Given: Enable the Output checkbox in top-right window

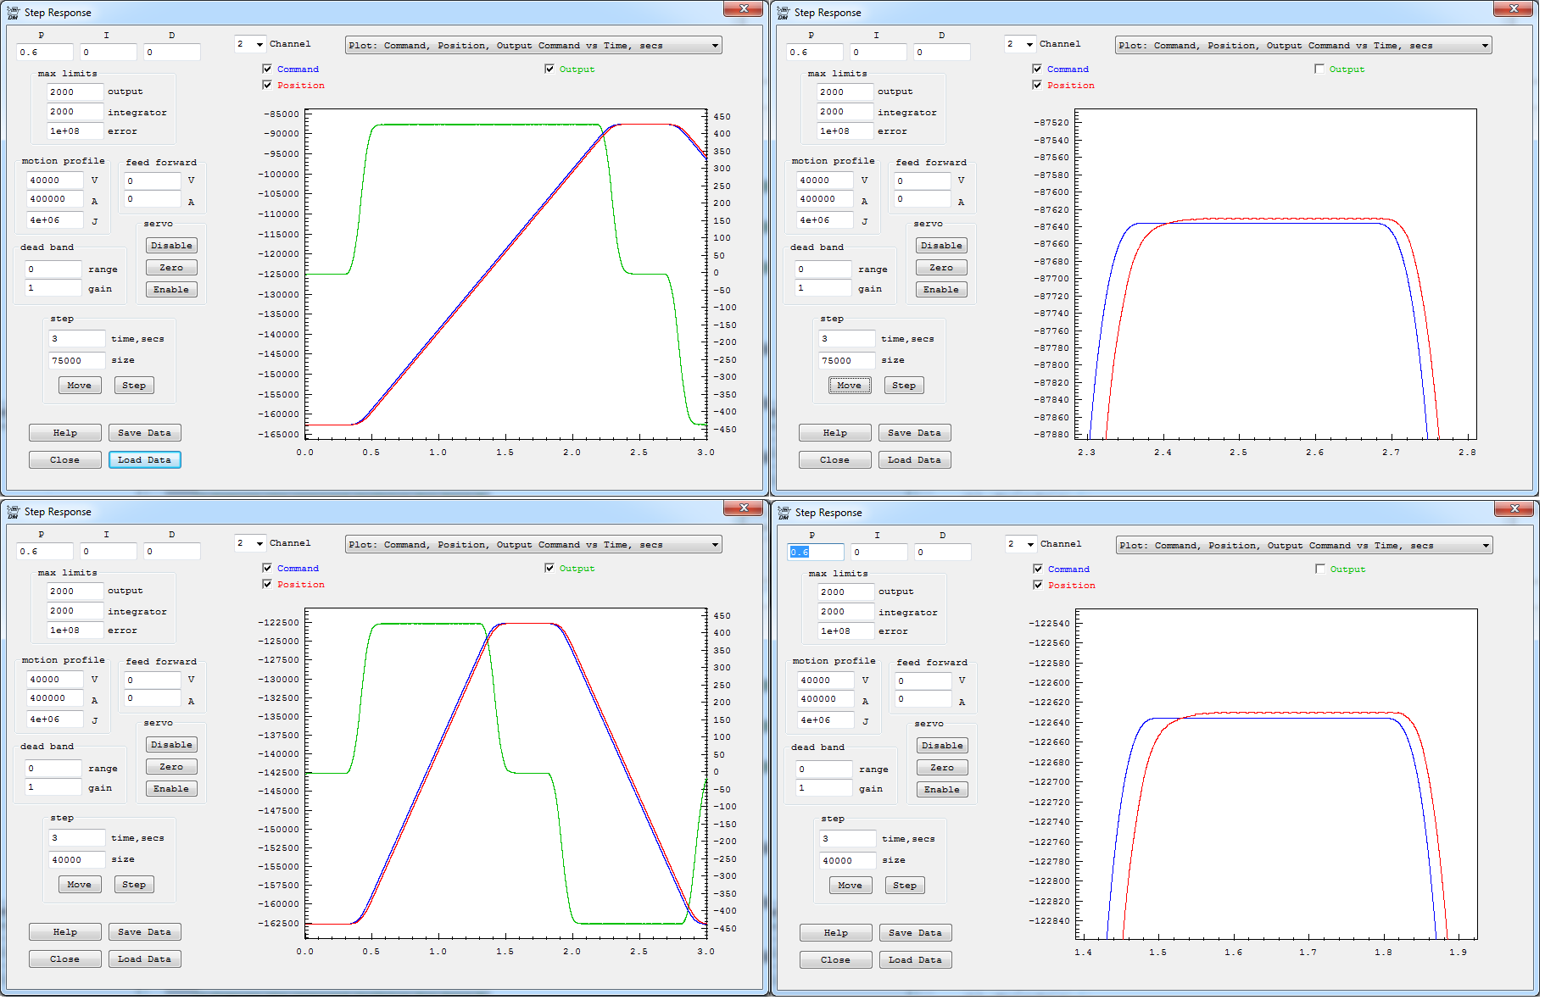Looking at the screenshot, I should [1319, 69].
